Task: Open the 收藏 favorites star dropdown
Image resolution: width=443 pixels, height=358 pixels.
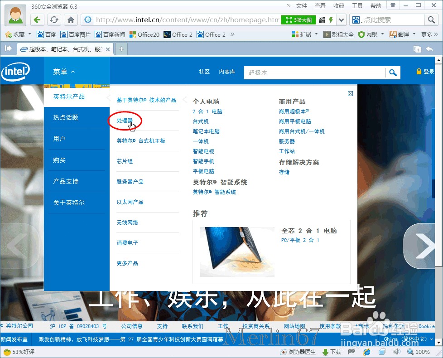Action: [x=18, y=34]
